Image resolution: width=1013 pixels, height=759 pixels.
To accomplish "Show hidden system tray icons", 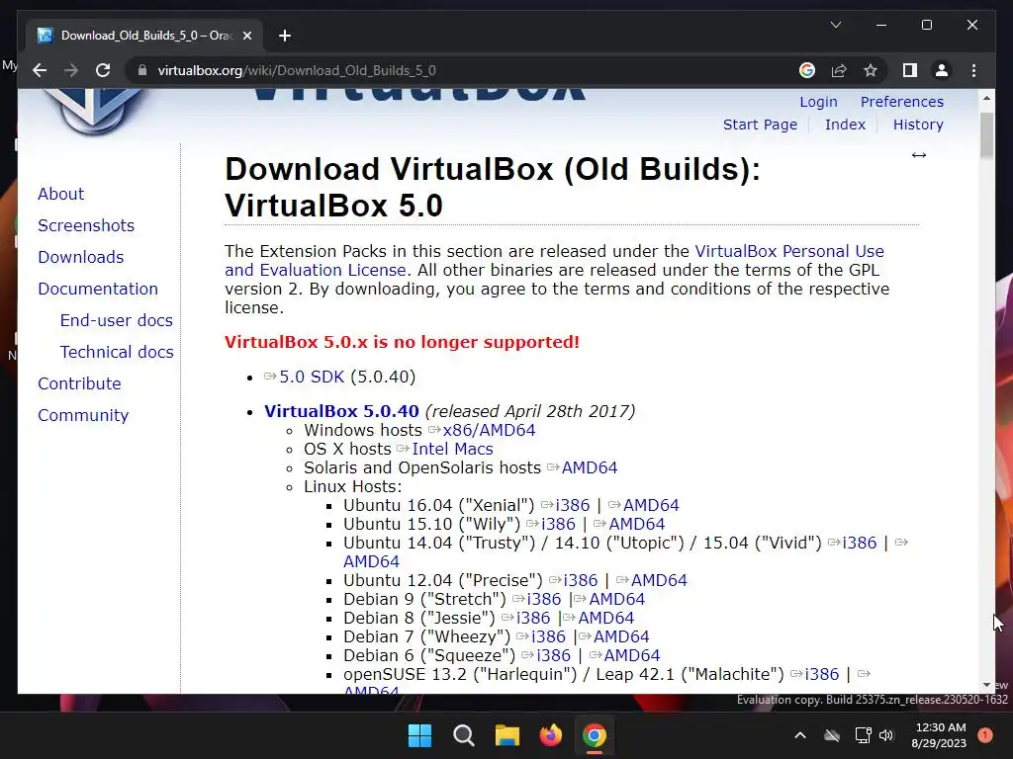I will (x=799, y=735).
